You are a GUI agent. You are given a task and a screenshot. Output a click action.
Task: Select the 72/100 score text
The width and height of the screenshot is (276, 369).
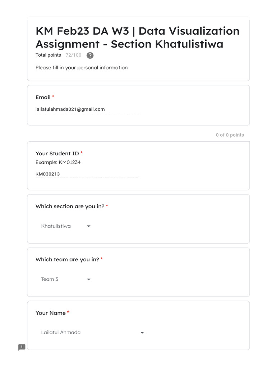(73, 55)
